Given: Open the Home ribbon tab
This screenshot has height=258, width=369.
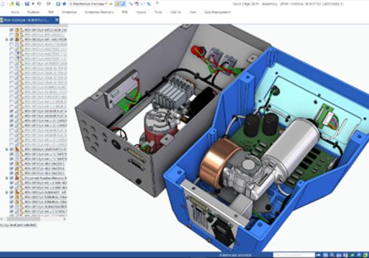Looking at the screenshot, I should tap(15, 12).
